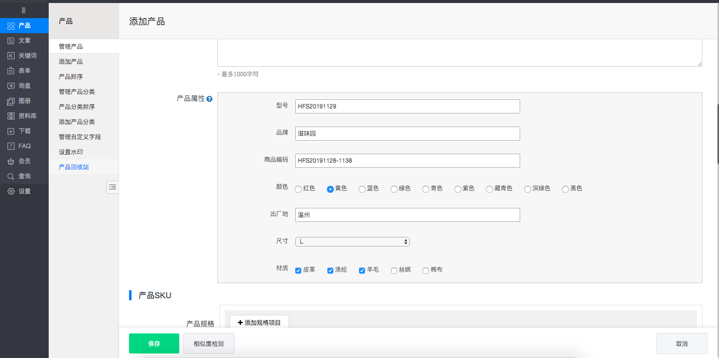Uncheck the 皮革 material checkbox

click(x=298, y=270)
